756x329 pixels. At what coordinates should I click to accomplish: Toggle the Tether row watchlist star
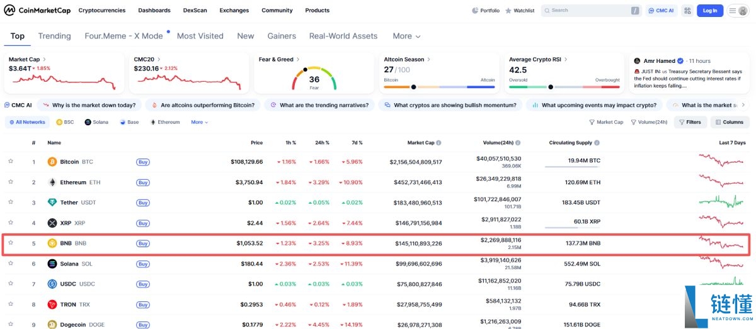(11, 202)
